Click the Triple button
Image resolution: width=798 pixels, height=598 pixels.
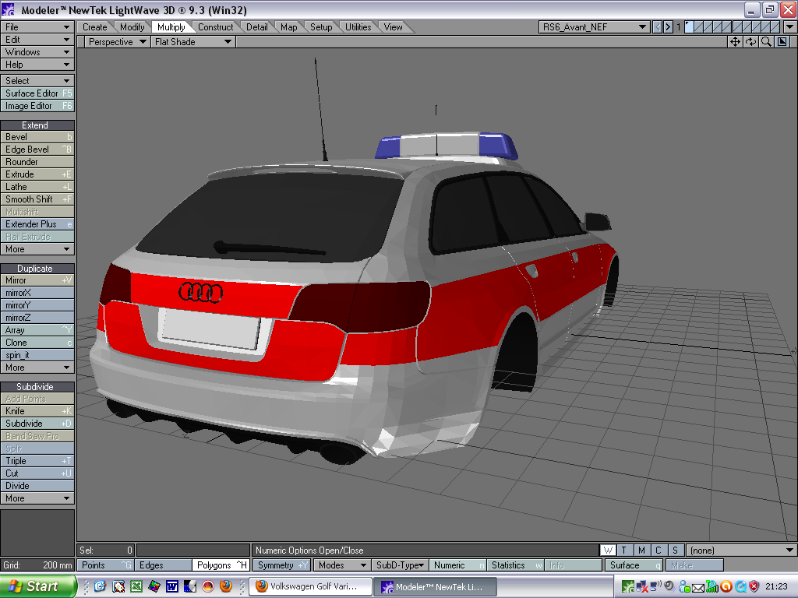click(x=37, y=461)
